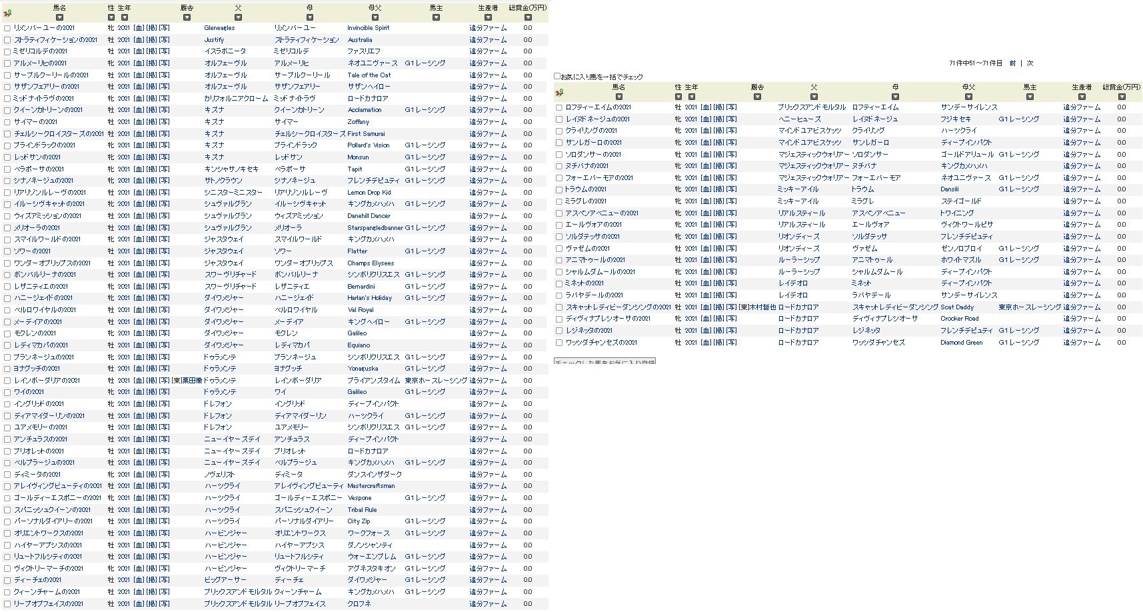Tick checkbox for レッドサンの2021
1143x612 pixels.
[x=7, y=158]
